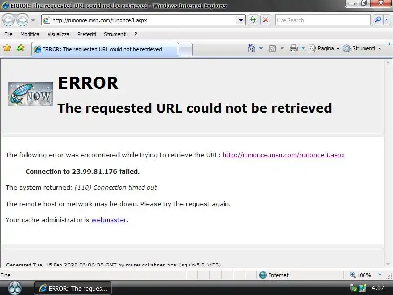Expand the Home button dropdown arrow
This screenshot has height=295, width=393.
pyautogui.click(x=261, y=48)
